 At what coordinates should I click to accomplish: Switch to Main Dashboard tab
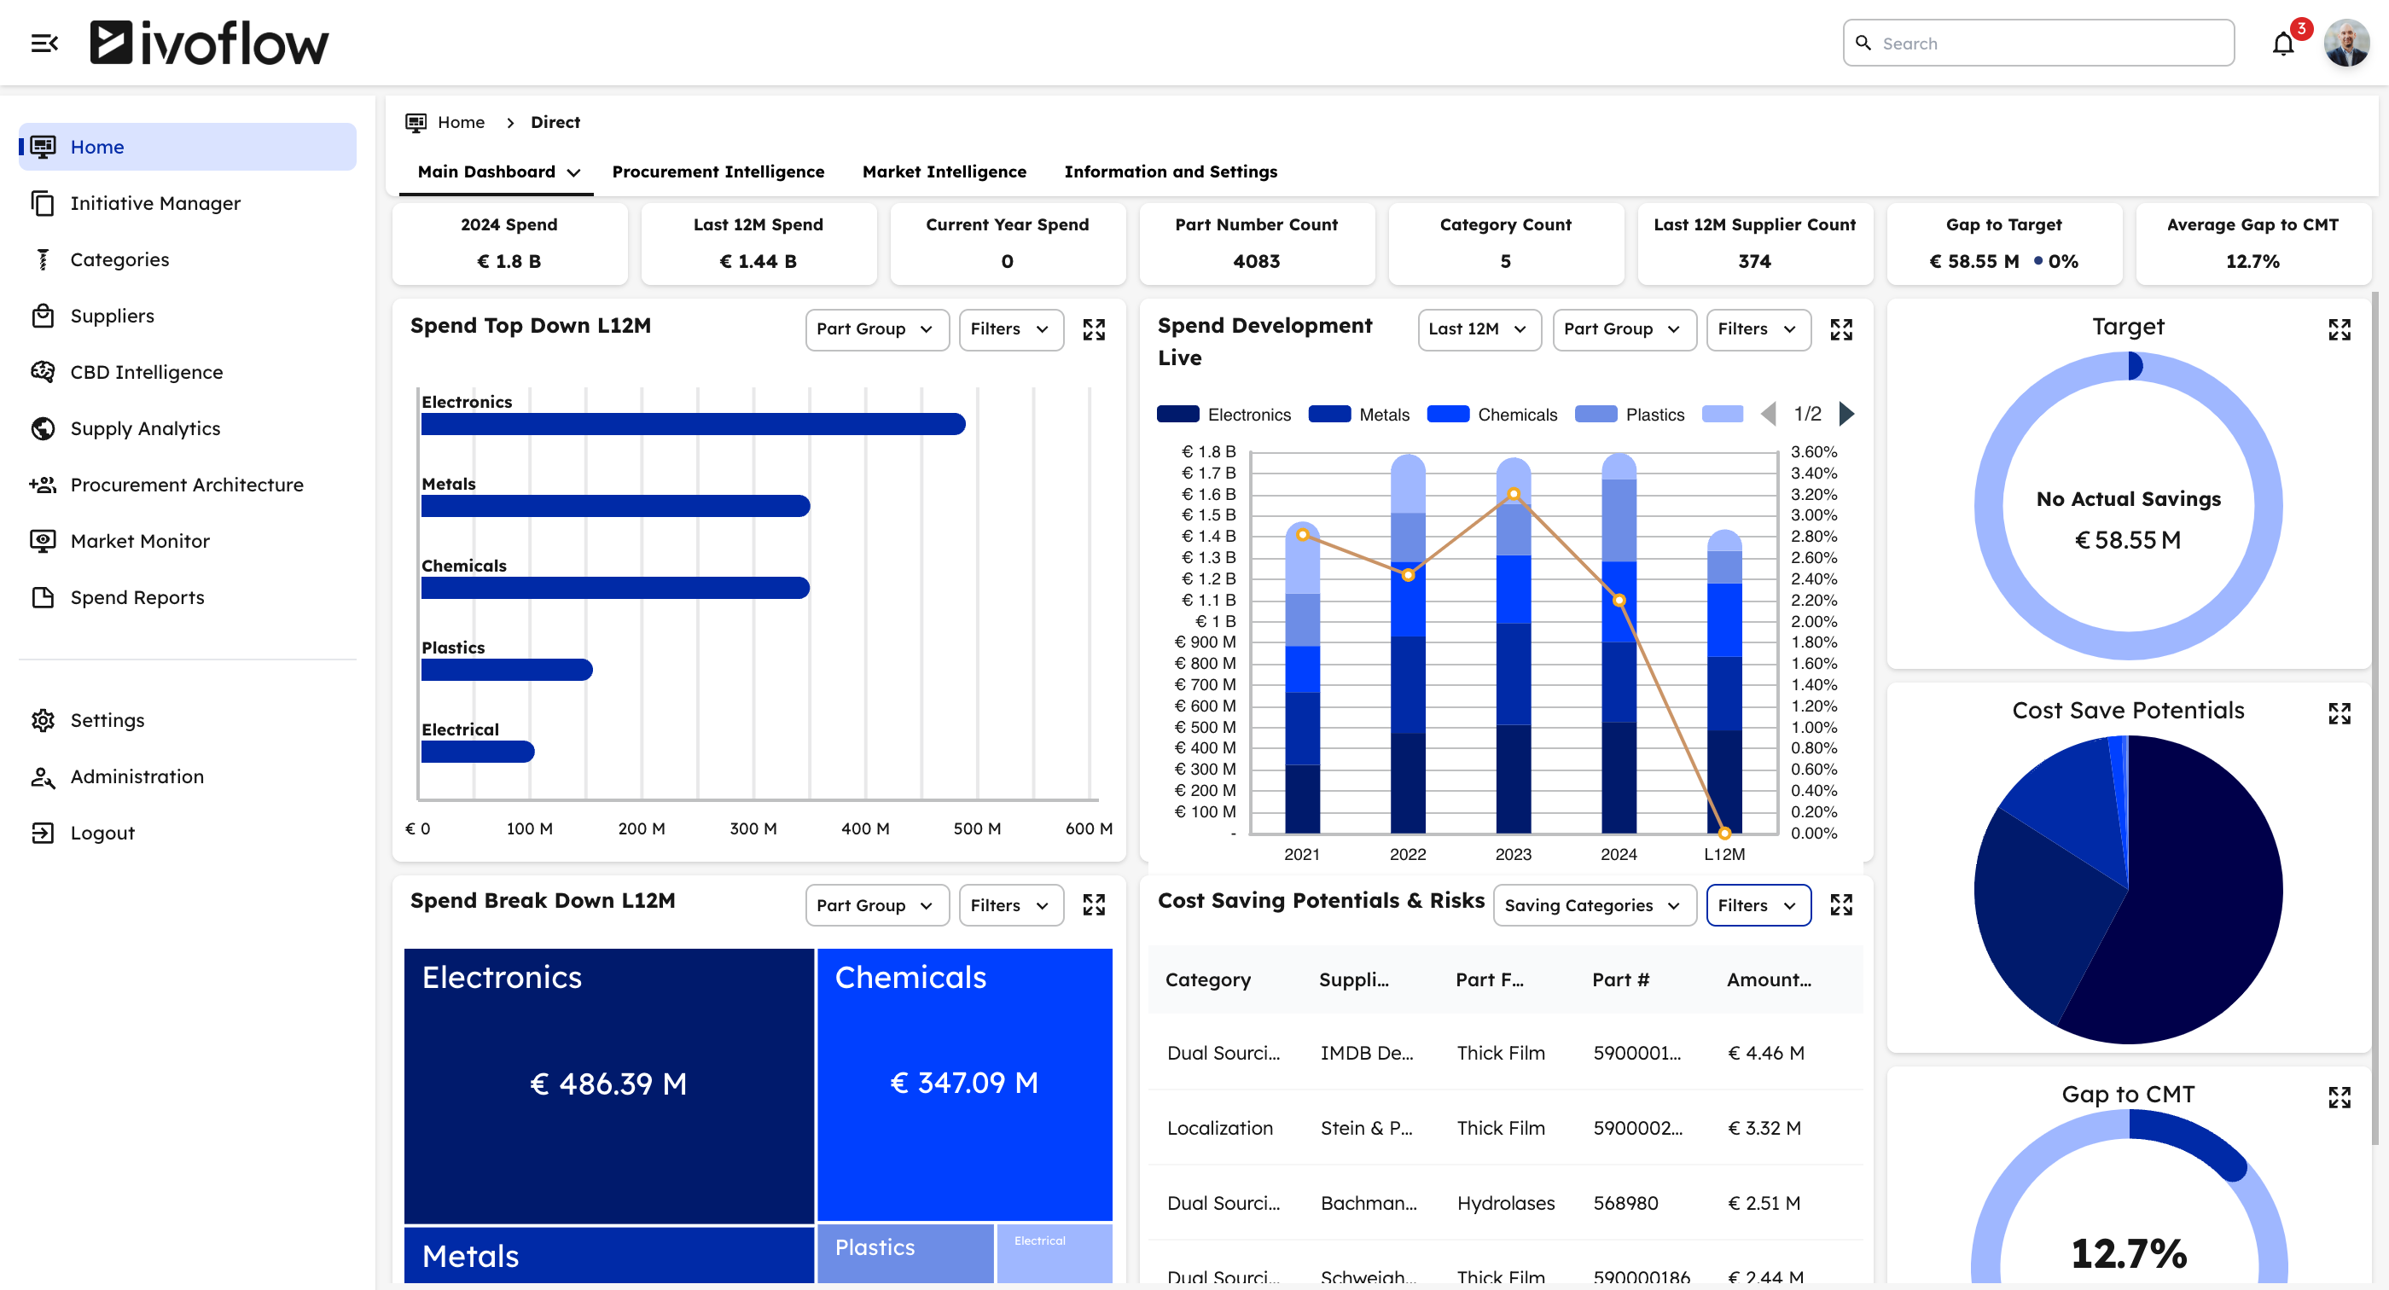click(x=497, y=171)
